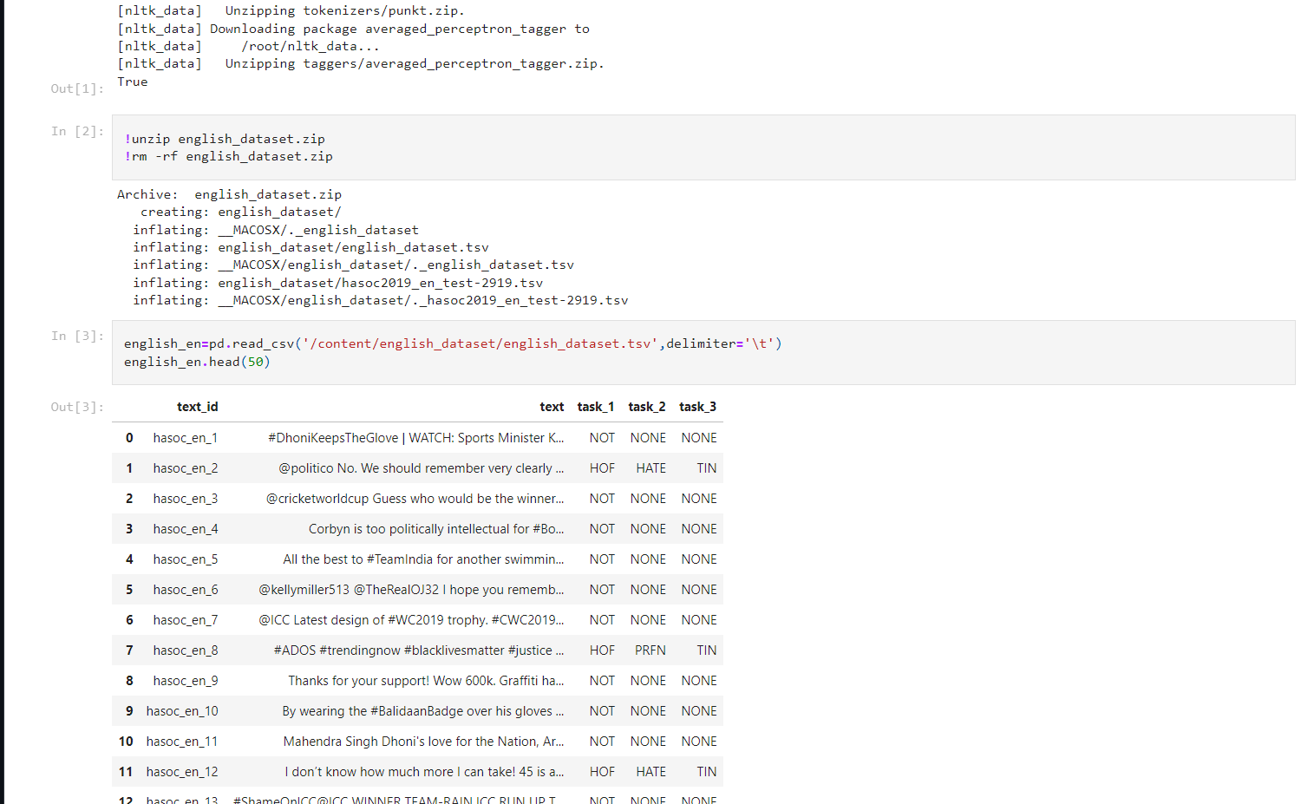Image resolution: width=1314 pixels, height=804 pixels.
Task: Select cell hasoc_en_12
Action: (x=182, y=772)
